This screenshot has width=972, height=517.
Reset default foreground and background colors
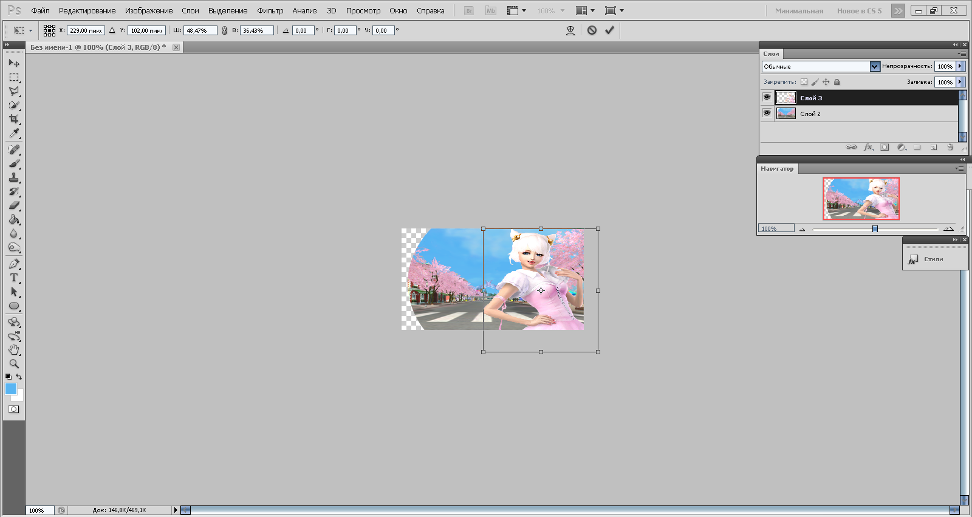pos(9,377)
